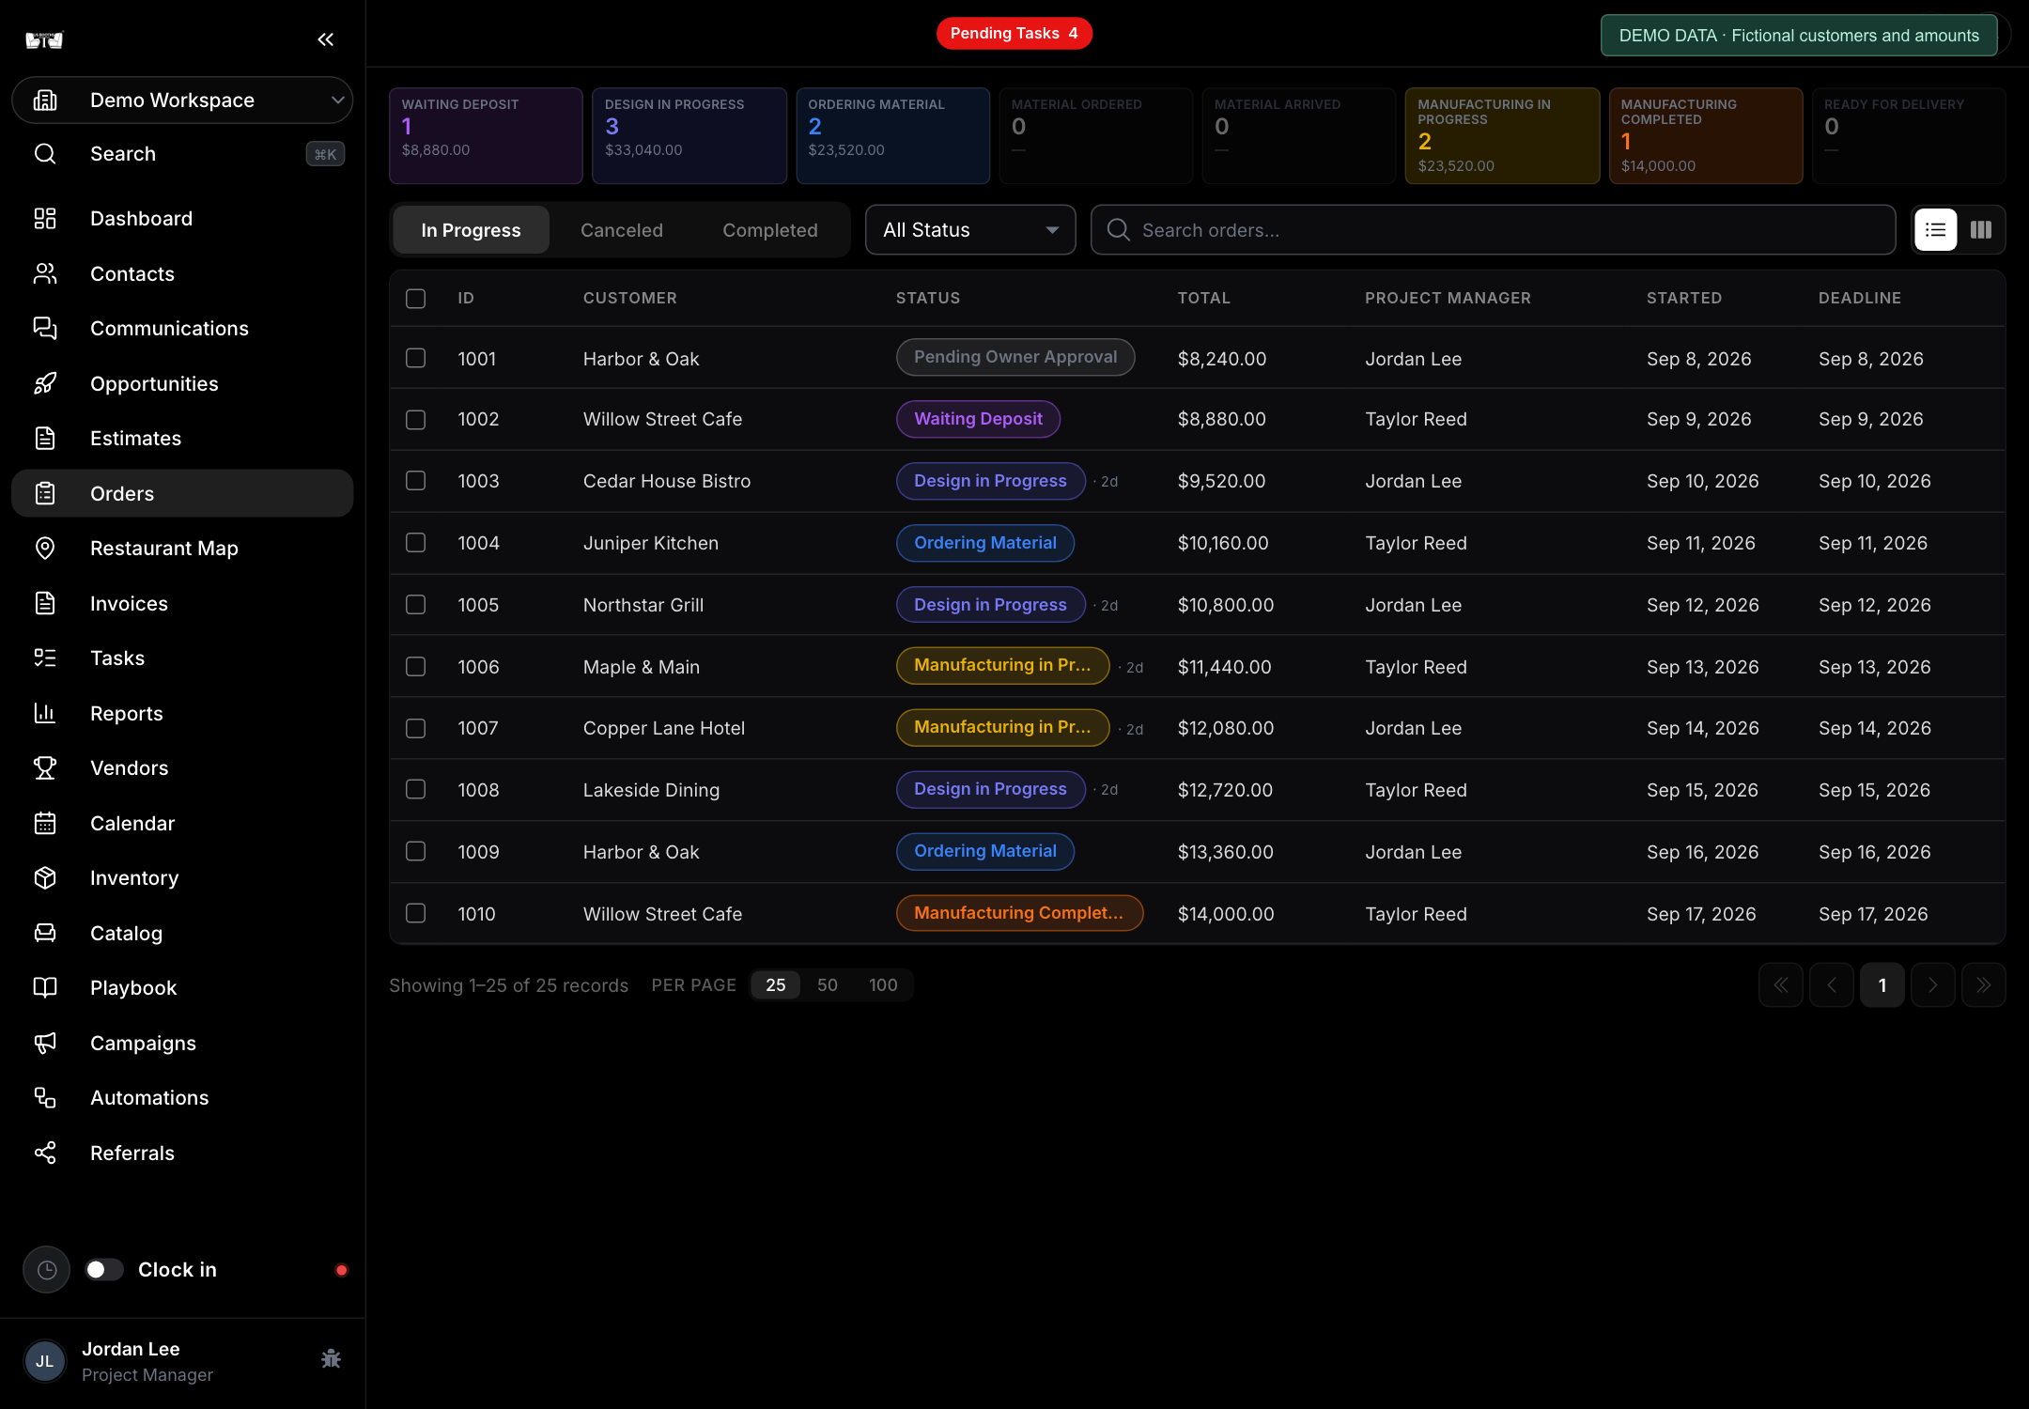Switch to the Canceled tab
The width and height of the screenshot is (2029, 1409).
coord(622,230)
